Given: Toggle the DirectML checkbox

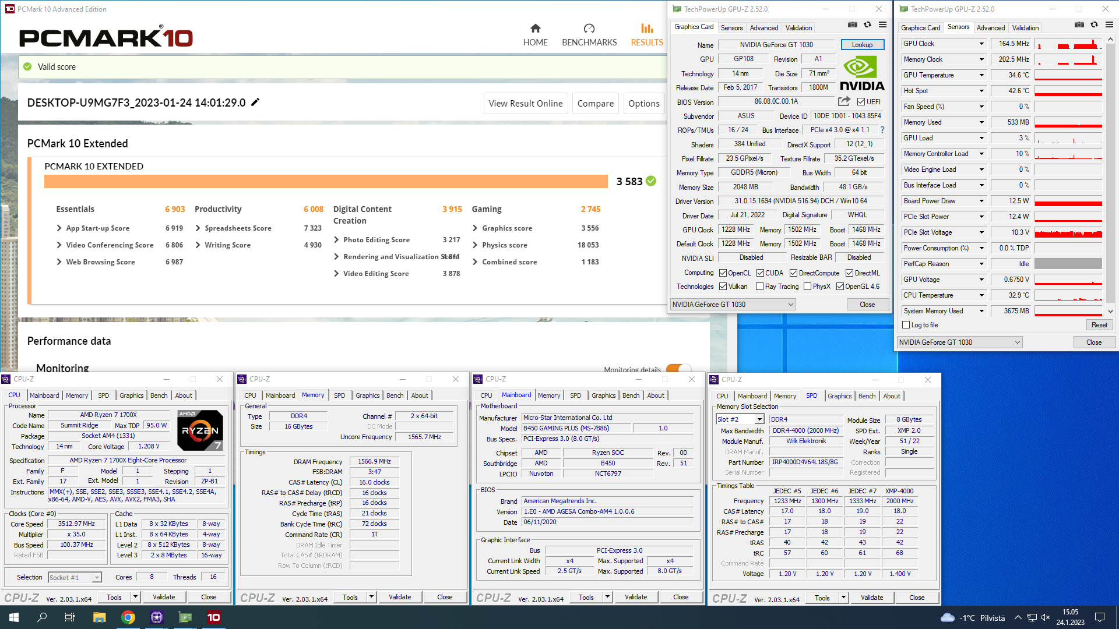Looking at the screenshot, I should [849, 273].
